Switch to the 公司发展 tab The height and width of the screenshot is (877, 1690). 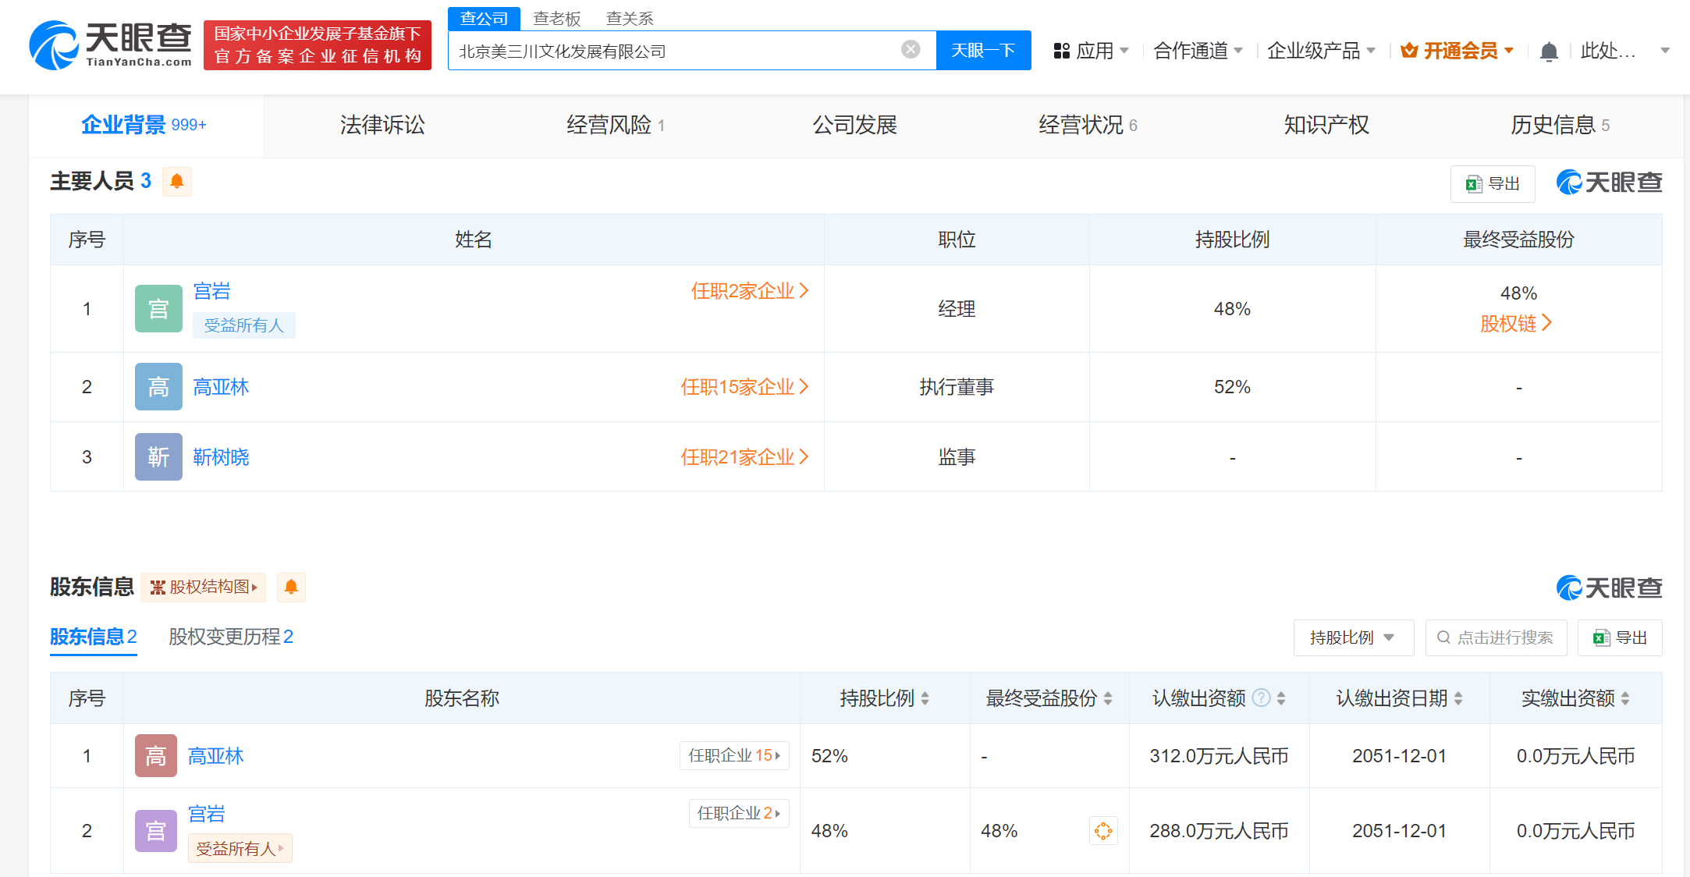[x=854, y=125]
